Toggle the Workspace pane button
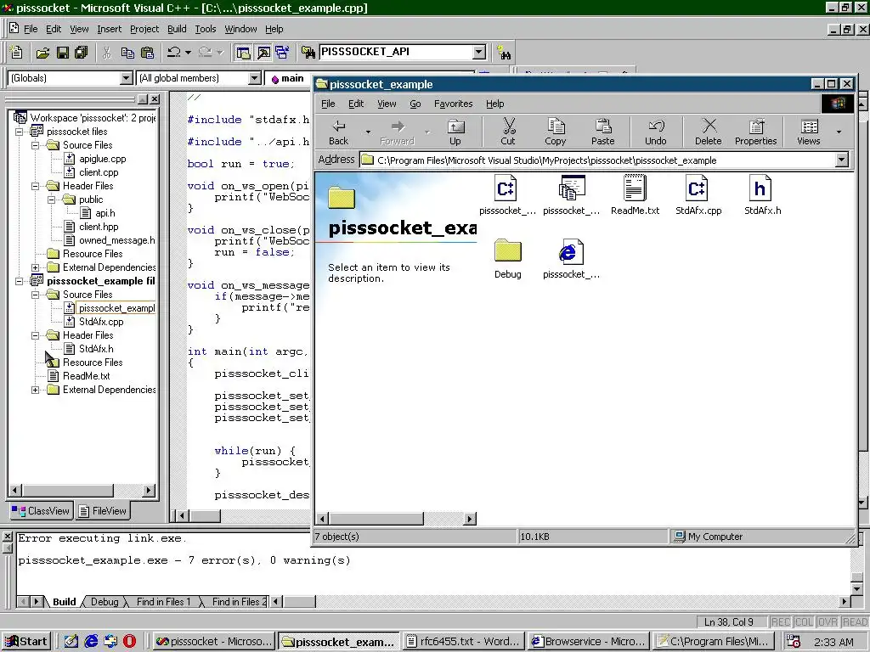Screen dimensions: 870x652 click(x=243, y=53)
